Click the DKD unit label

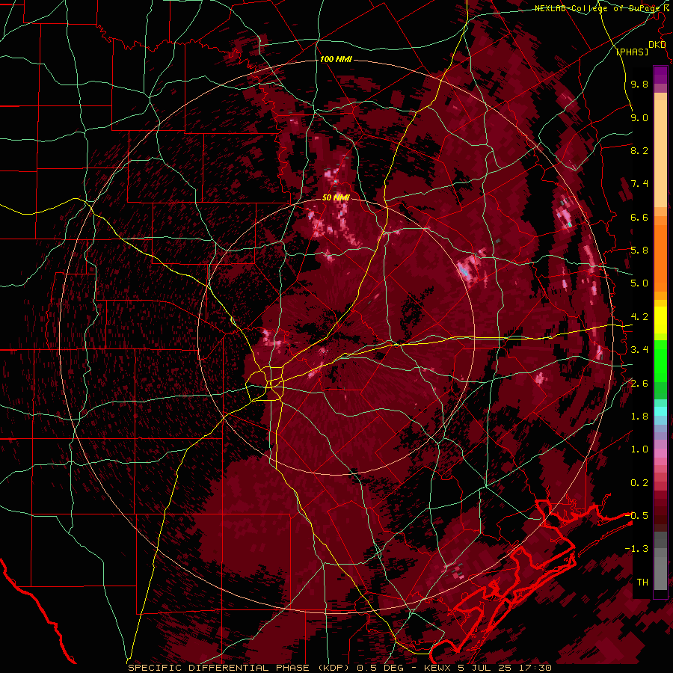657,45
